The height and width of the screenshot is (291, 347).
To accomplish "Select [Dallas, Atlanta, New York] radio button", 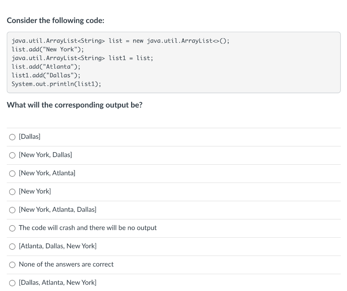I will [12, 283].
